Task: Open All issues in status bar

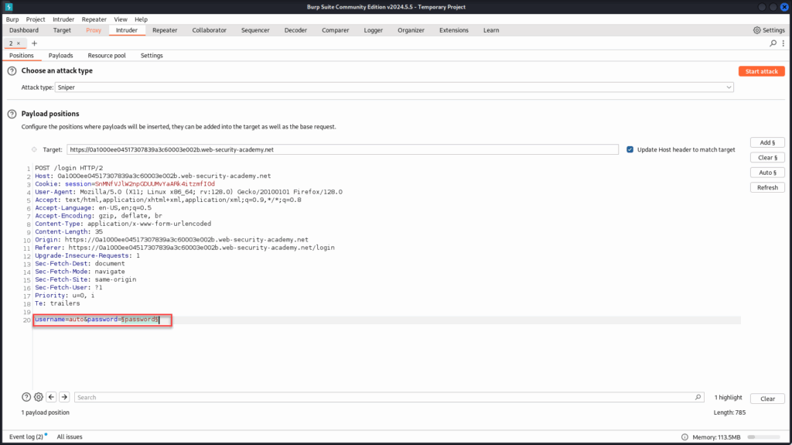Action: (70, 437)
